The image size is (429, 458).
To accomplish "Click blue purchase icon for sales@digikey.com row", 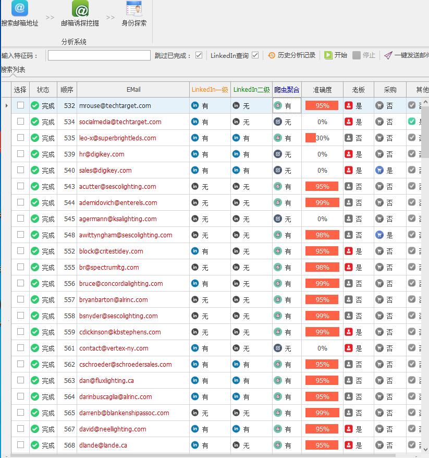I will [x=379, y=170].
